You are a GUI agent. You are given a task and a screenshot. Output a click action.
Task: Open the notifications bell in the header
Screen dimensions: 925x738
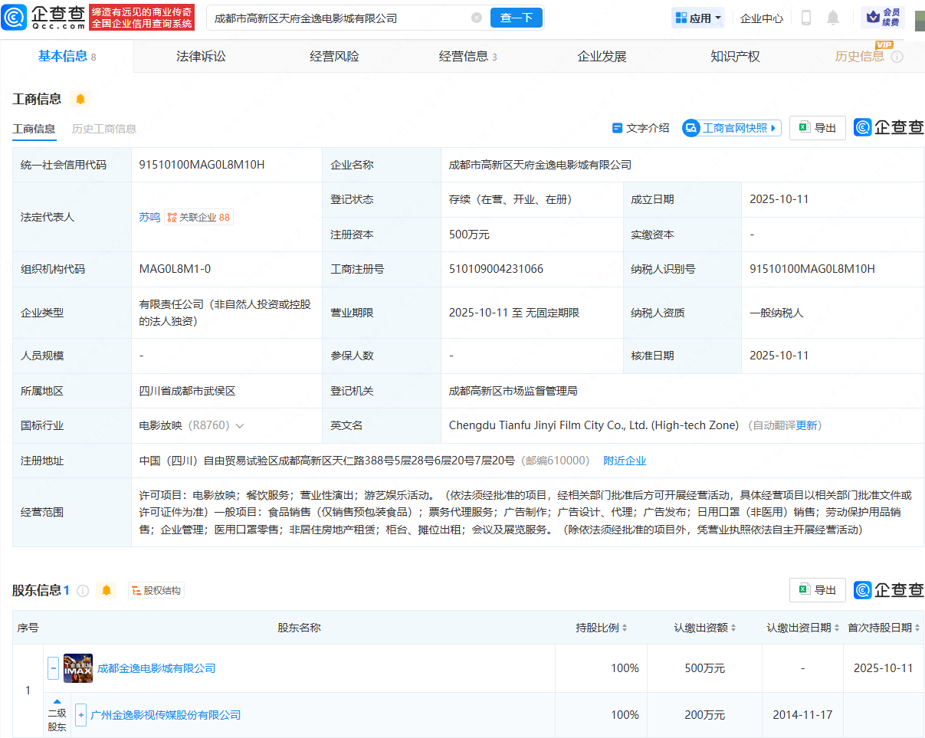point(833,18)
